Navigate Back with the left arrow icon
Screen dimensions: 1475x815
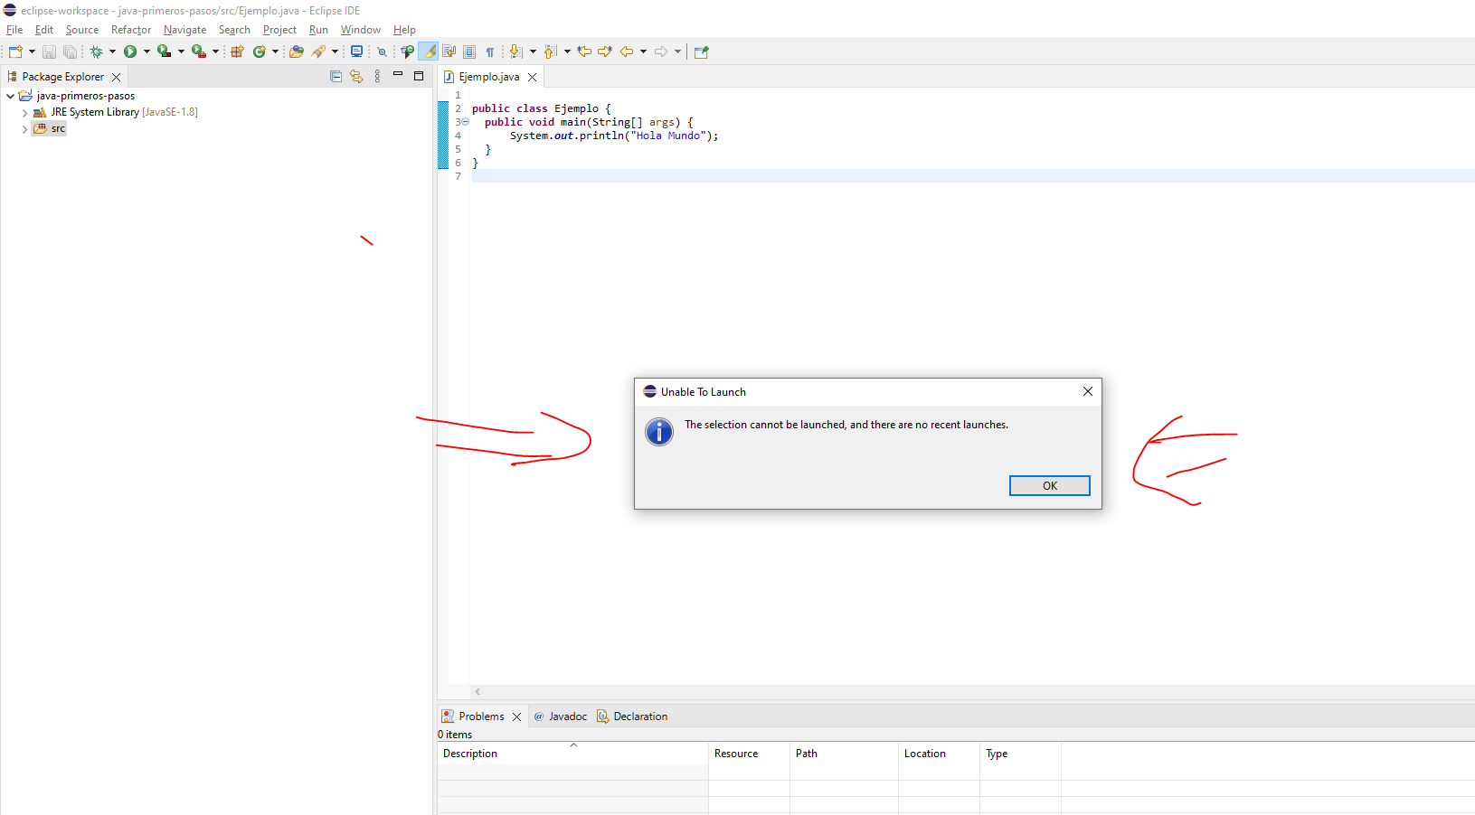point(626,52)
